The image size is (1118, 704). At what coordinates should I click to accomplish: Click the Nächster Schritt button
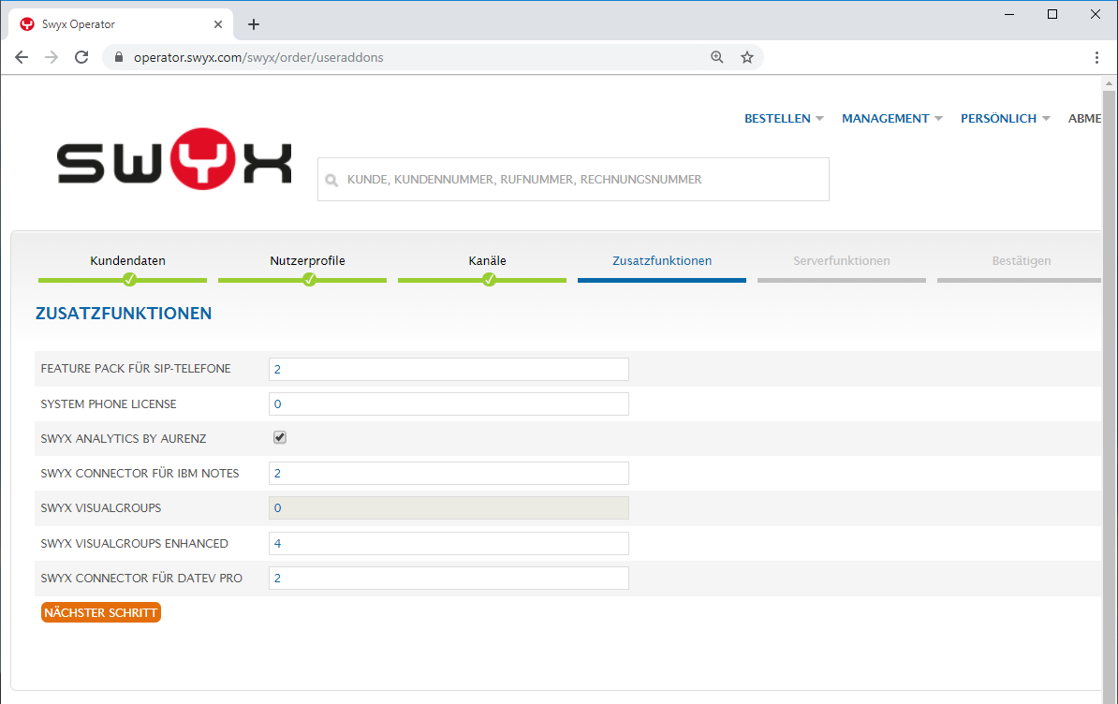(x=101, y=613)
